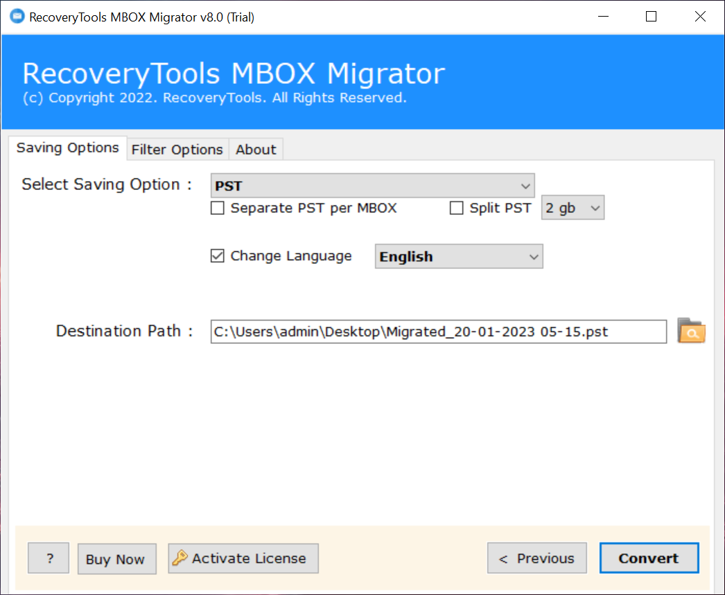Start migration with the Convert button

649,558
